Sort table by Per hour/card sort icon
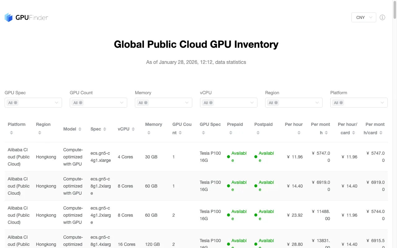 click(x=354, y=133)
